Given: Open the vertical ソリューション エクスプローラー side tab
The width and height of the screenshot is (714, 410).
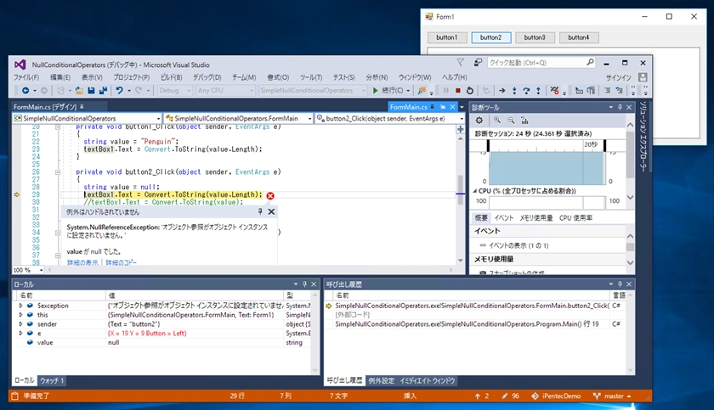Looking at the screenshot, I should 643,136.
